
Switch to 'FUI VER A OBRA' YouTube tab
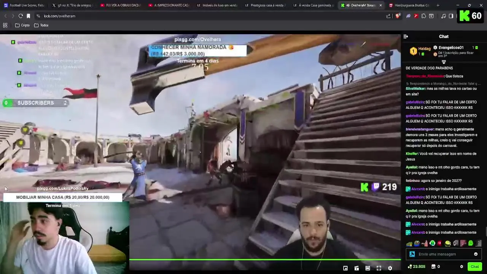click(x=120, y=5)
